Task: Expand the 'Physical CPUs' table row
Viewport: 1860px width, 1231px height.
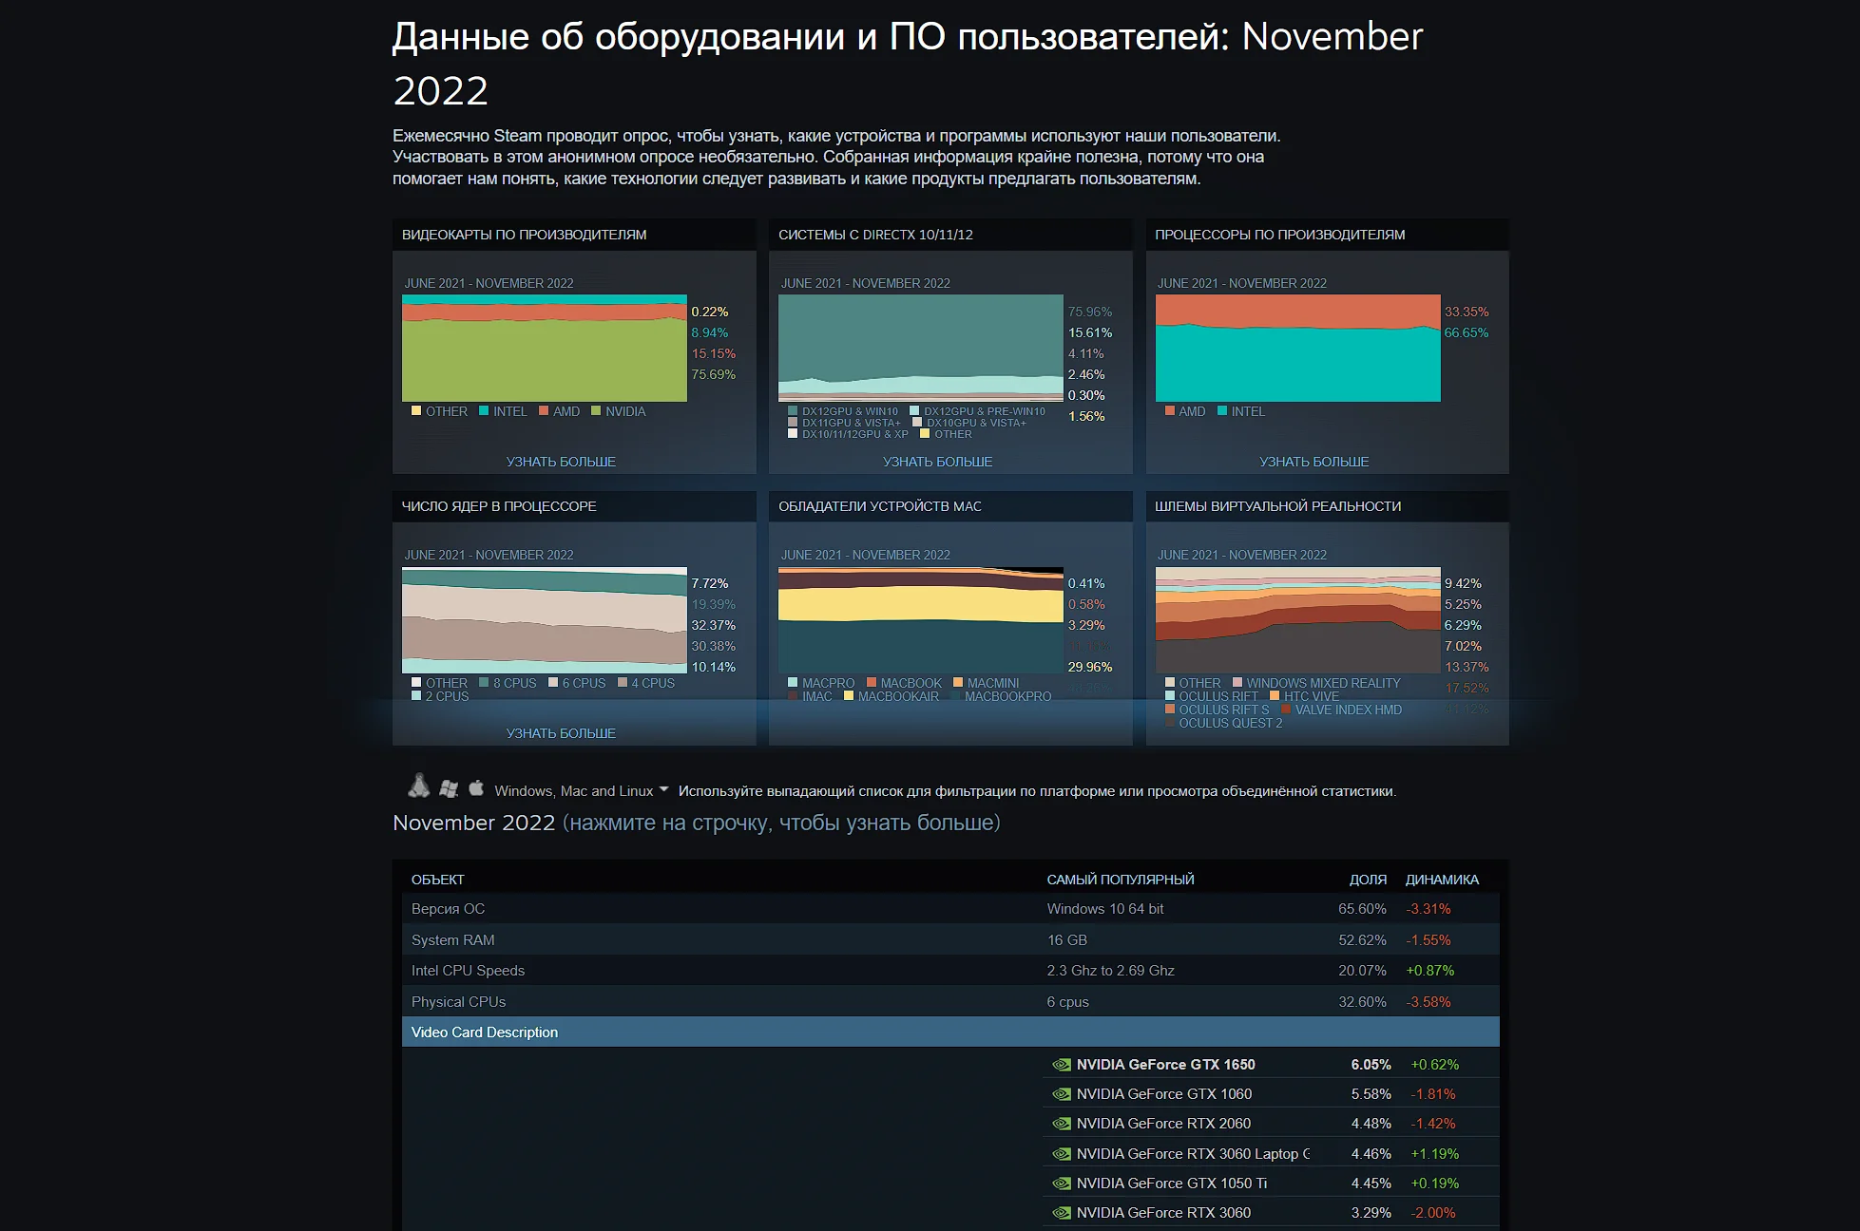Action: tap(950, 1002)
